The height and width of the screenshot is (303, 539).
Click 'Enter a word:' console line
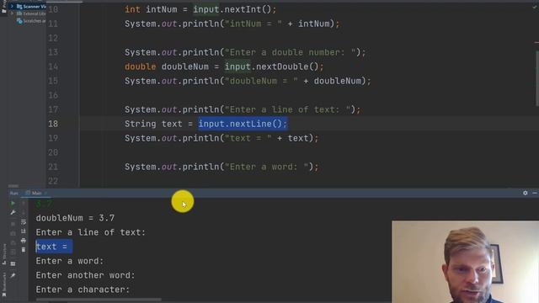pos(70,261)
